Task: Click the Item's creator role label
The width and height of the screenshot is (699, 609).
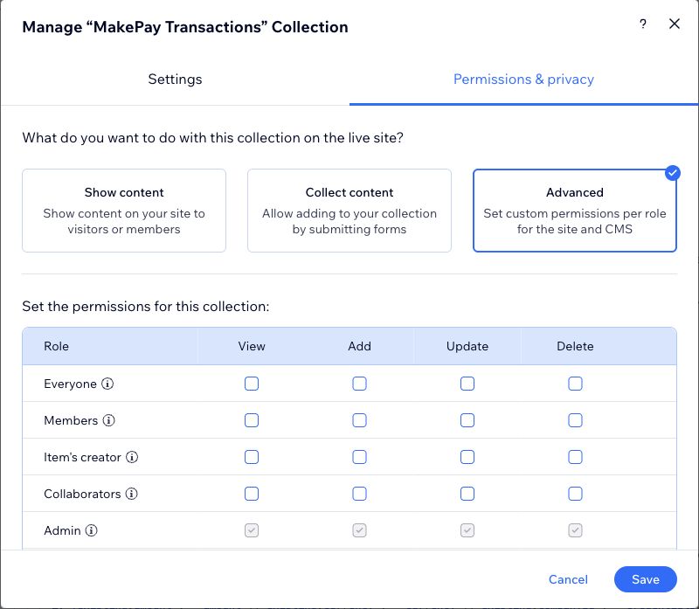Action: [82, 457]
